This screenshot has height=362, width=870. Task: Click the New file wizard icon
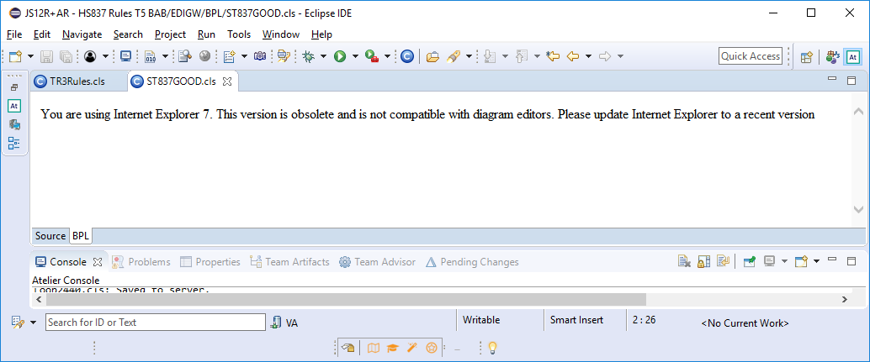[15, 56]
